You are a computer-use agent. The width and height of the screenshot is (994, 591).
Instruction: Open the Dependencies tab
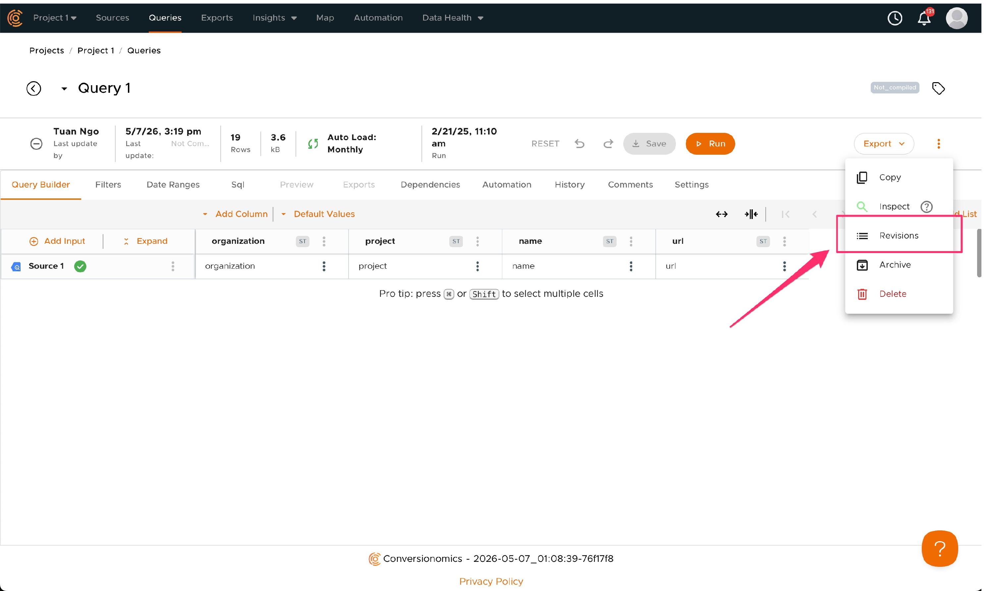pyautogui.click(x=430, y=185)
